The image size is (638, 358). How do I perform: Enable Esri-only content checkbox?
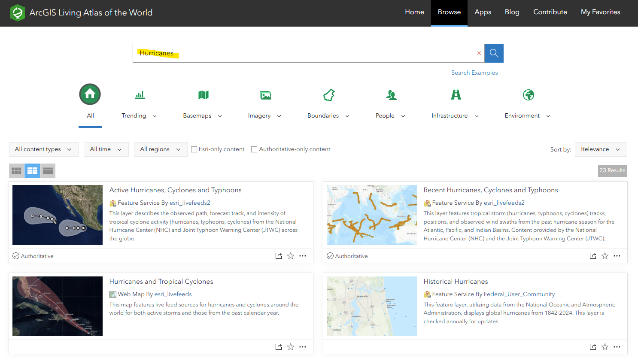[x=194, y=149]
